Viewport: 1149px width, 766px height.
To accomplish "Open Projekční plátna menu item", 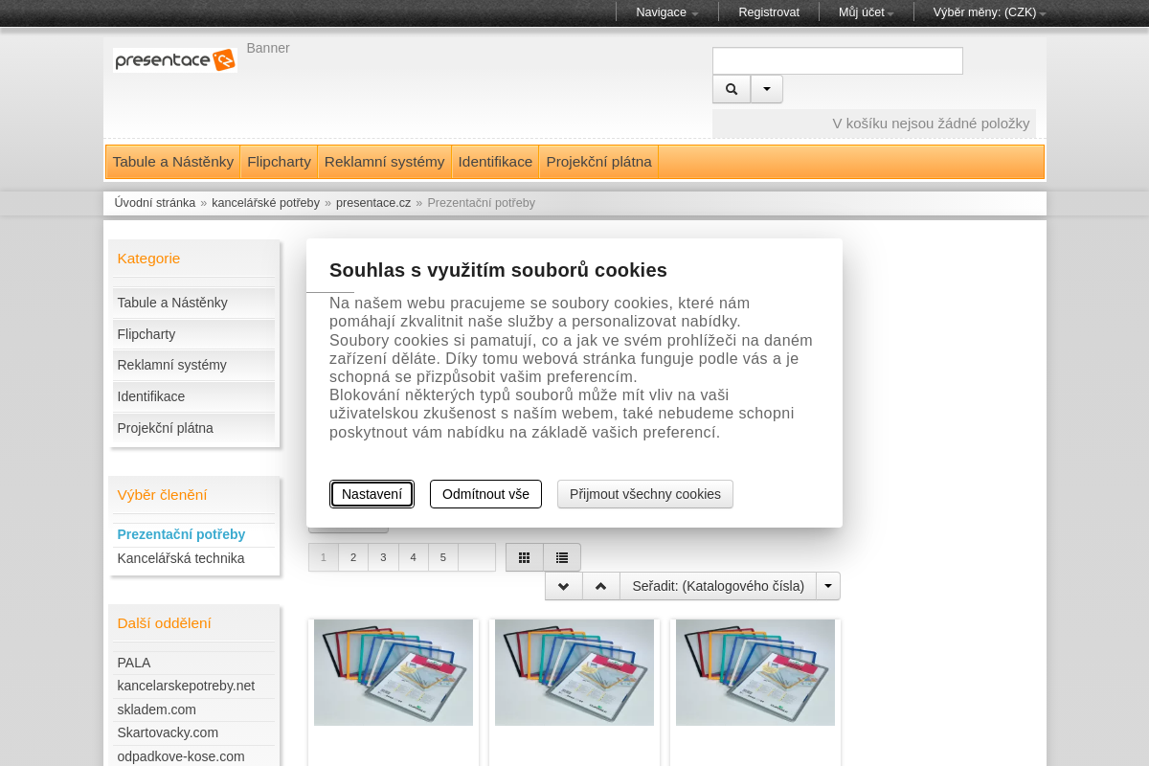I will (x=599, y=162).
